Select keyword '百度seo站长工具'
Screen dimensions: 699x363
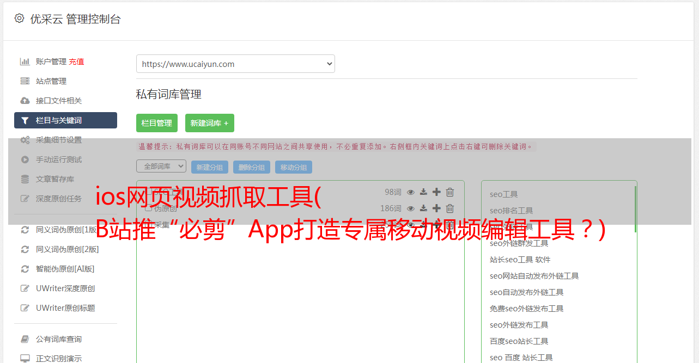coord(519,341)
